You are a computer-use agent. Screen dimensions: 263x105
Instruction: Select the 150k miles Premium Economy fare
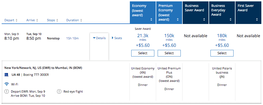169,53
